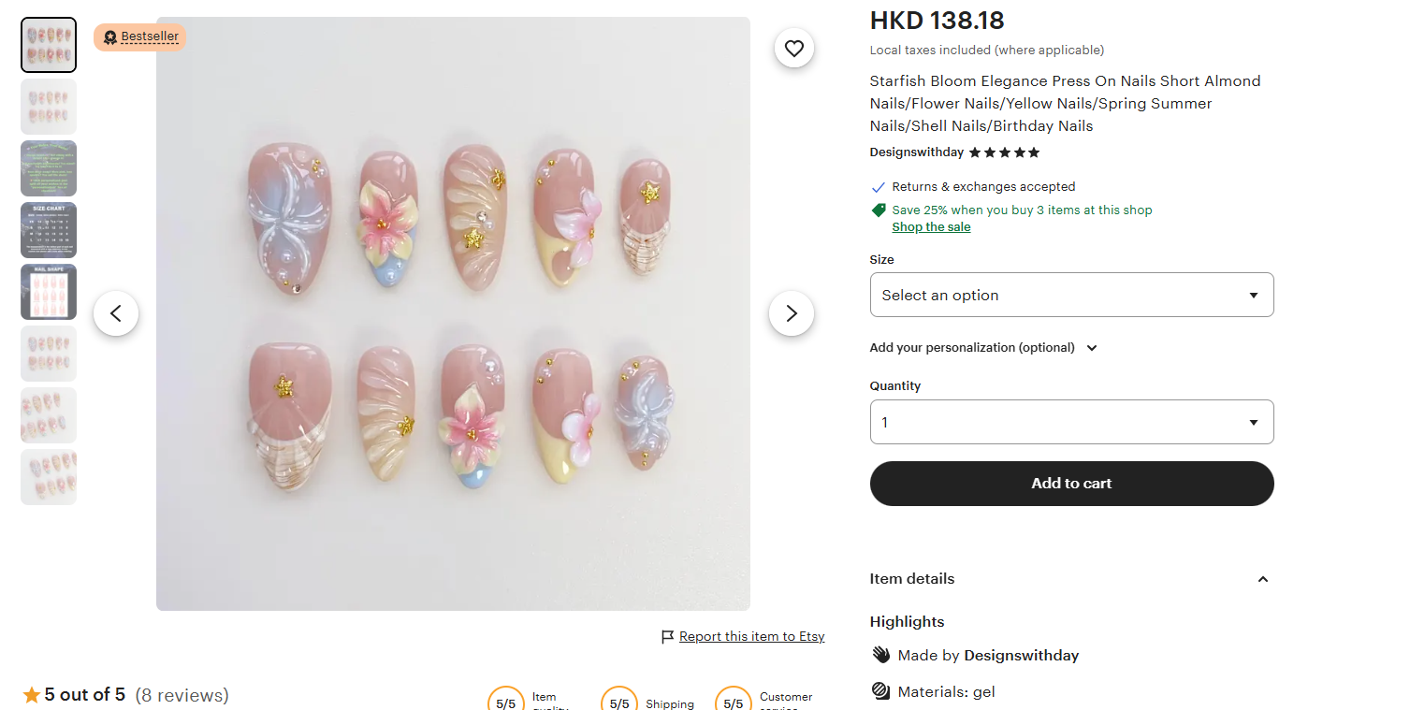The height and width of the screenshot is (710, 1410).
Task: Click the seller name Designswithday
Action: tap(916, 152)
